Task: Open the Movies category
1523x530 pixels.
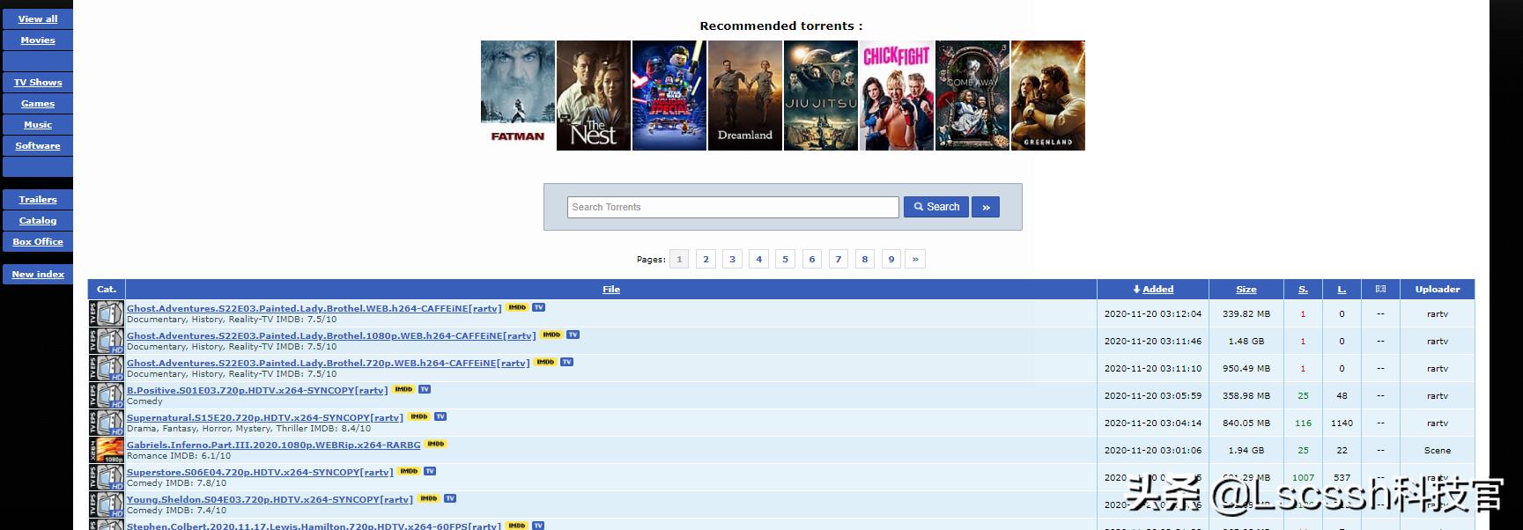Action: pyautogui.click(x=38, y=40)
